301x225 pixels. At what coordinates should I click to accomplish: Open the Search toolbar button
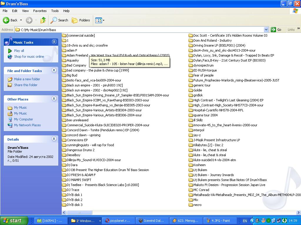[x=59, y=20]
